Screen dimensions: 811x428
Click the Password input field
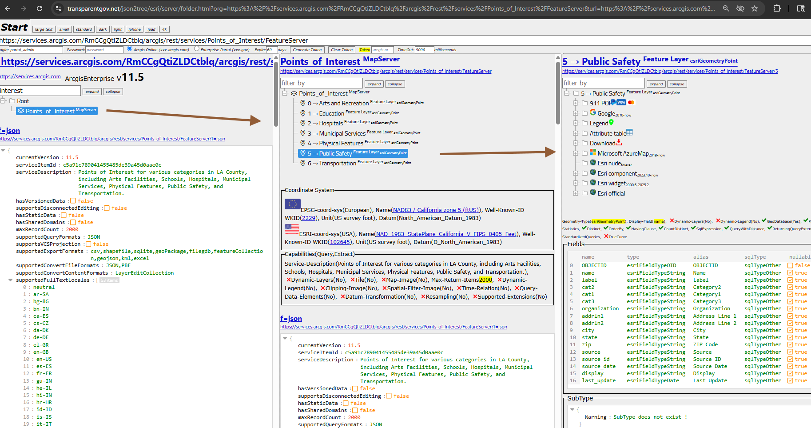coord(104,50)
